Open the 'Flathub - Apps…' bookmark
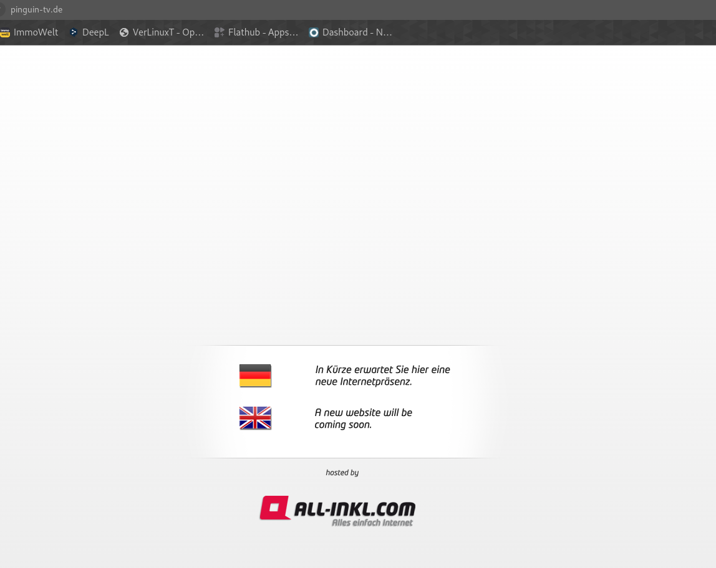This screenshot has height=568, width=716. [x=263, y=32]
